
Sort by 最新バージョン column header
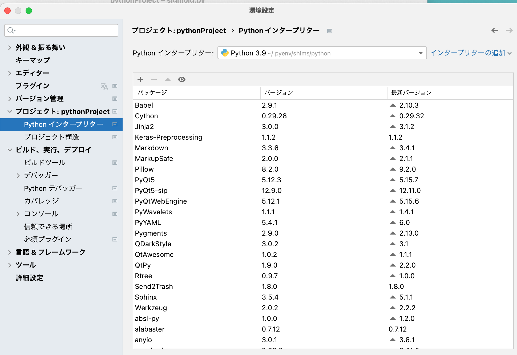(x=450, y=93)
